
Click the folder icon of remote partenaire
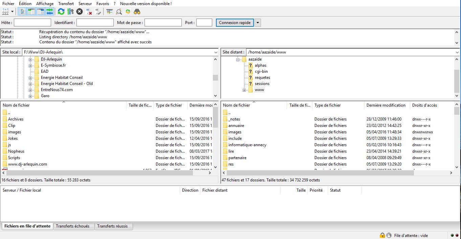[225, 158]
